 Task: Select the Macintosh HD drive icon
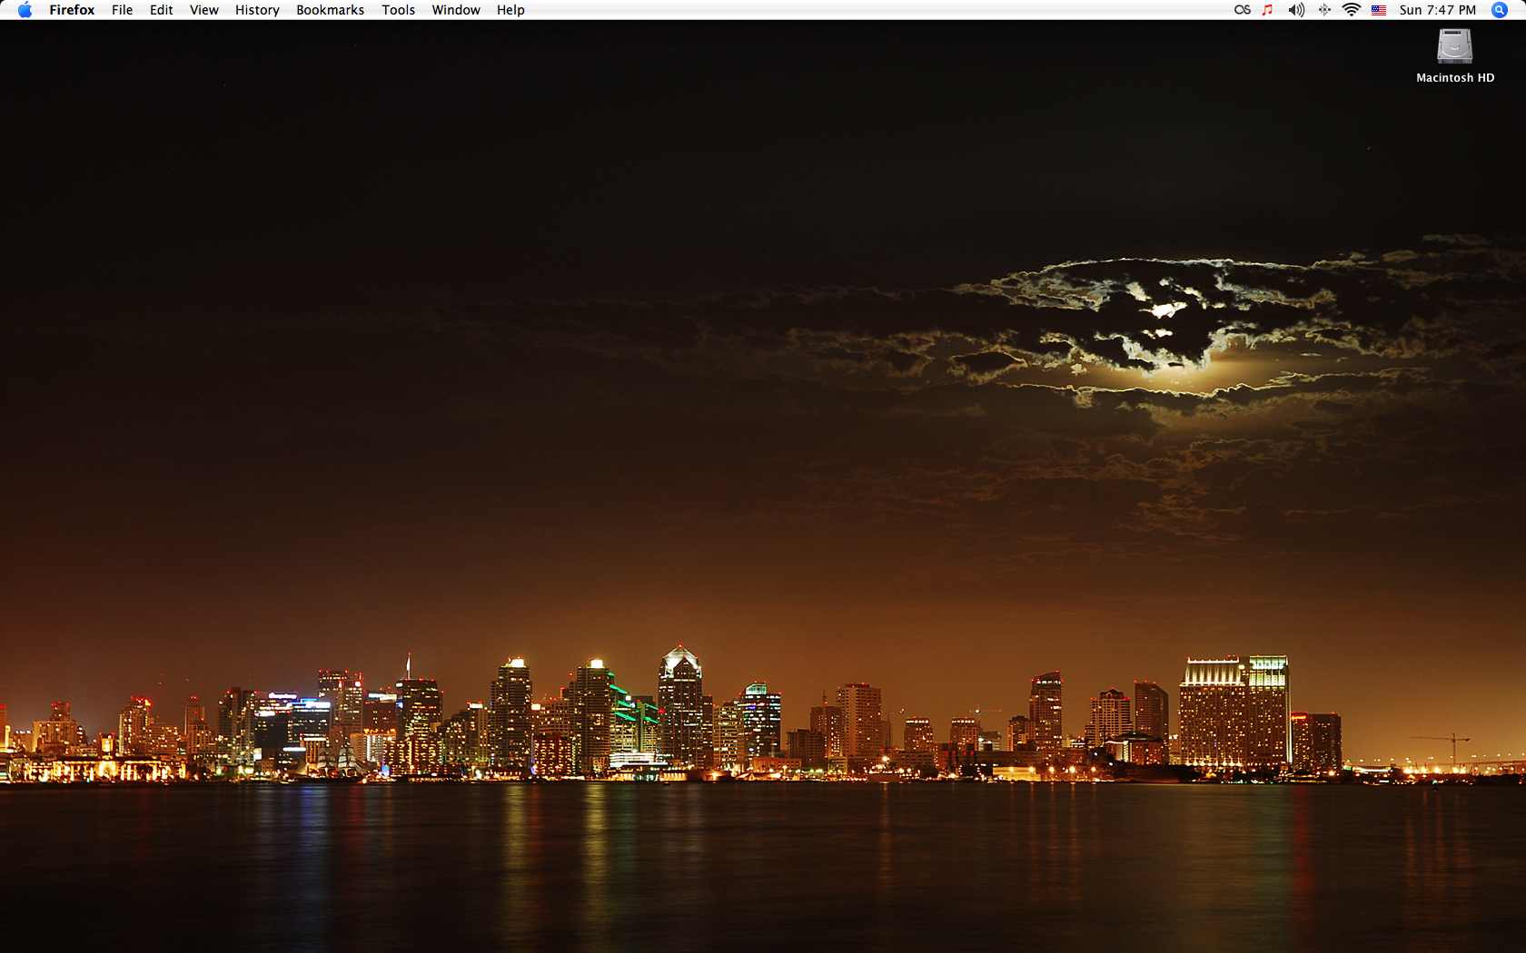tap(1454, 46)
